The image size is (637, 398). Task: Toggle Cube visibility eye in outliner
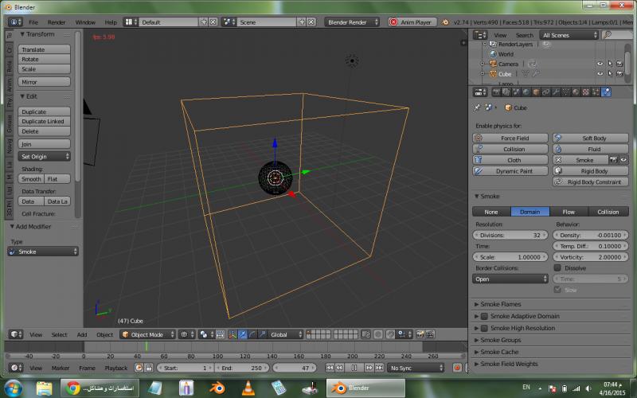[600, 74]
